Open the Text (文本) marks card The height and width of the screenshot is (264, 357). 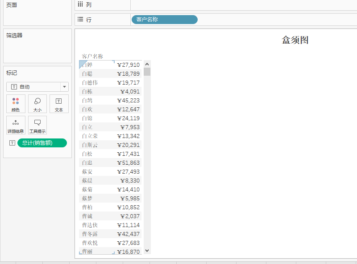point(59,104)
